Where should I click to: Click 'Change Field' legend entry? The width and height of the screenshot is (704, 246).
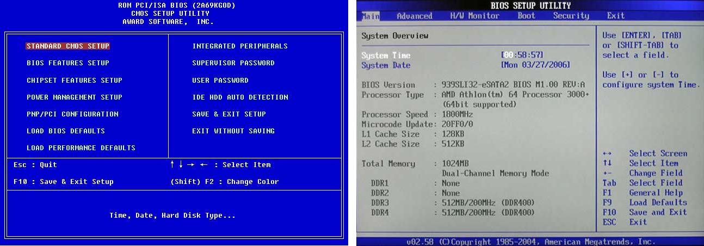tap(656, 173)
